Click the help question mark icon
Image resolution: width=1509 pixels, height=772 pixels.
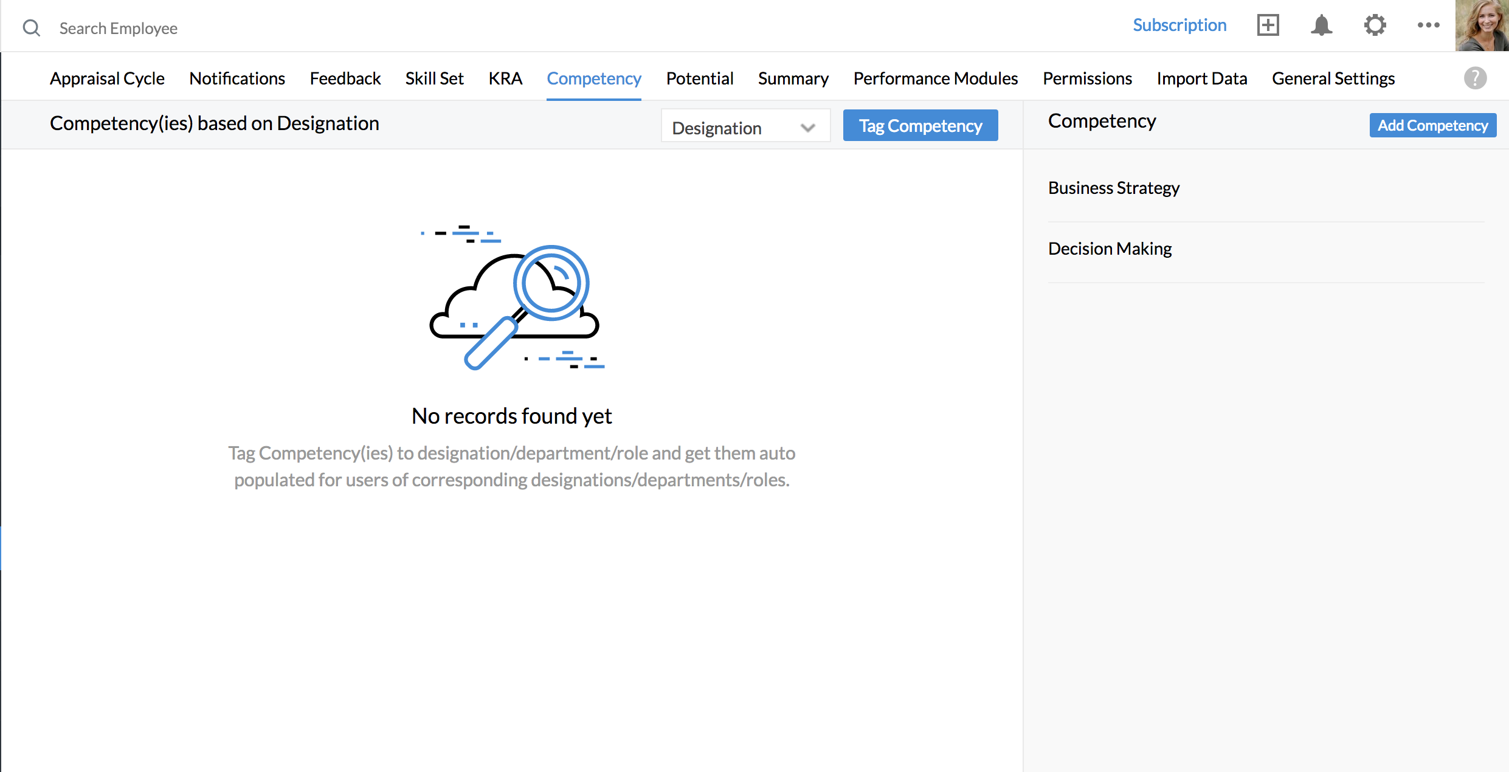(x=1475, y=78)
